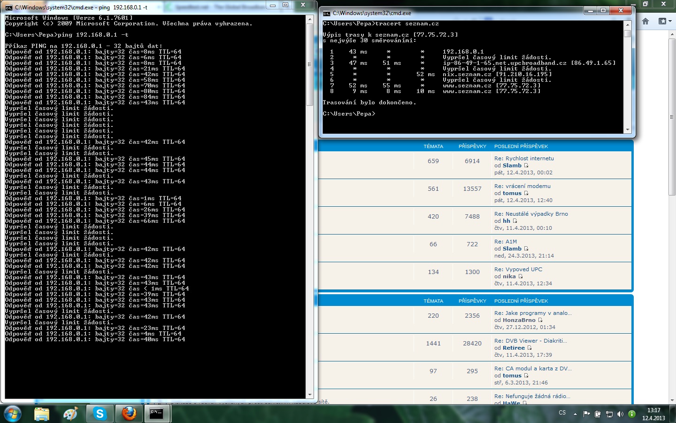Open the 'Re: Rychlost internetu' post link
Screen dimensions: 676x423
tap(524, 158)
